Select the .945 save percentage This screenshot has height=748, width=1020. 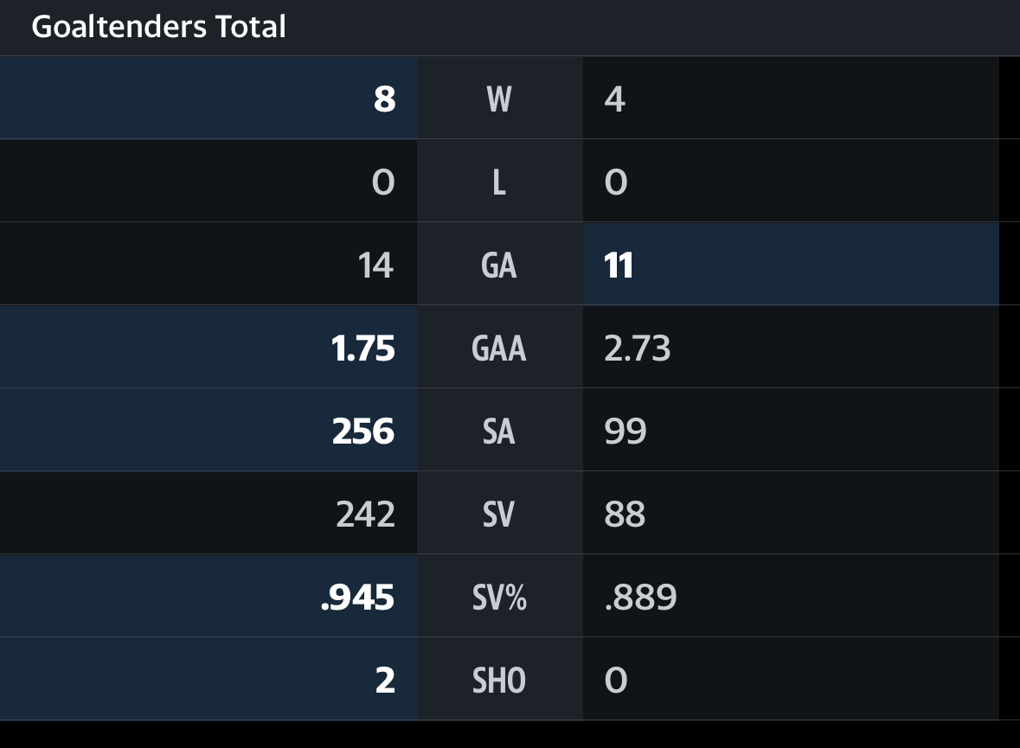(357, 598)
